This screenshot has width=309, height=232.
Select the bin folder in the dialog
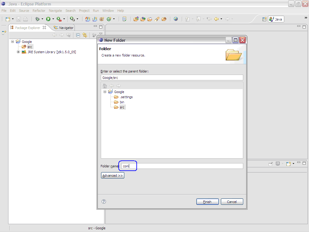(122, 102)
